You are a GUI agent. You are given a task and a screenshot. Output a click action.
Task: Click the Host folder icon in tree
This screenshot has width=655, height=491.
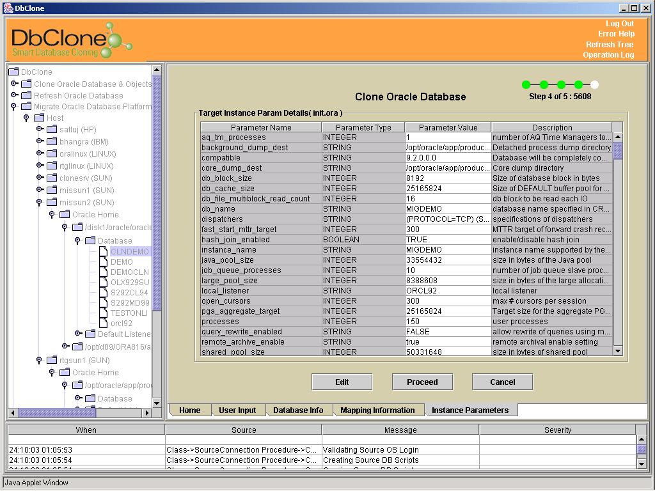(x=39, y=118)
